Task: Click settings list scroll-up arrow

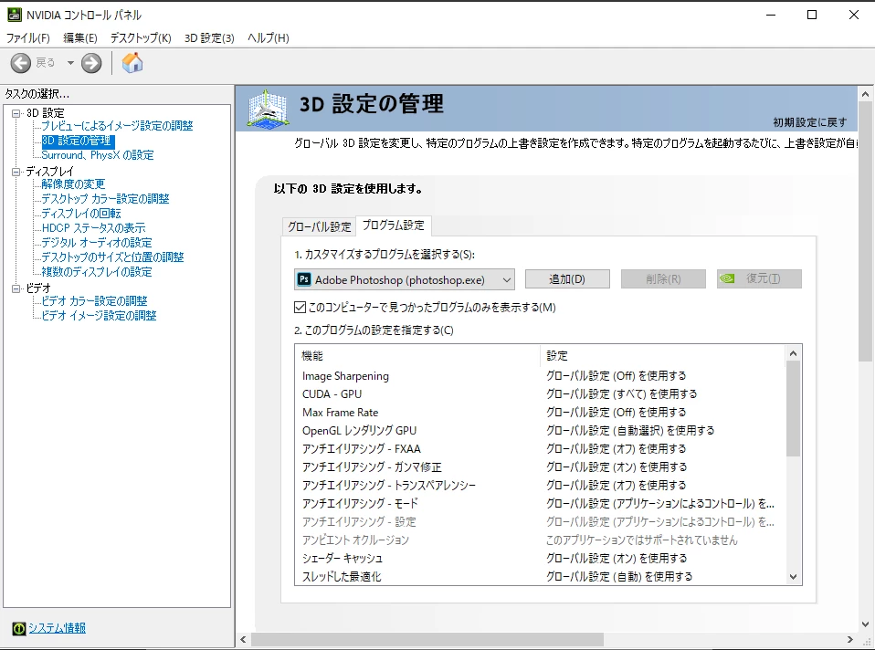Action: click(793, 353)
